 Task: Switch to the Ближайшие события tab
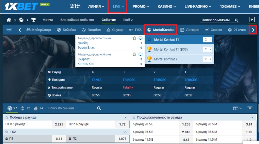tap(77, 20)
